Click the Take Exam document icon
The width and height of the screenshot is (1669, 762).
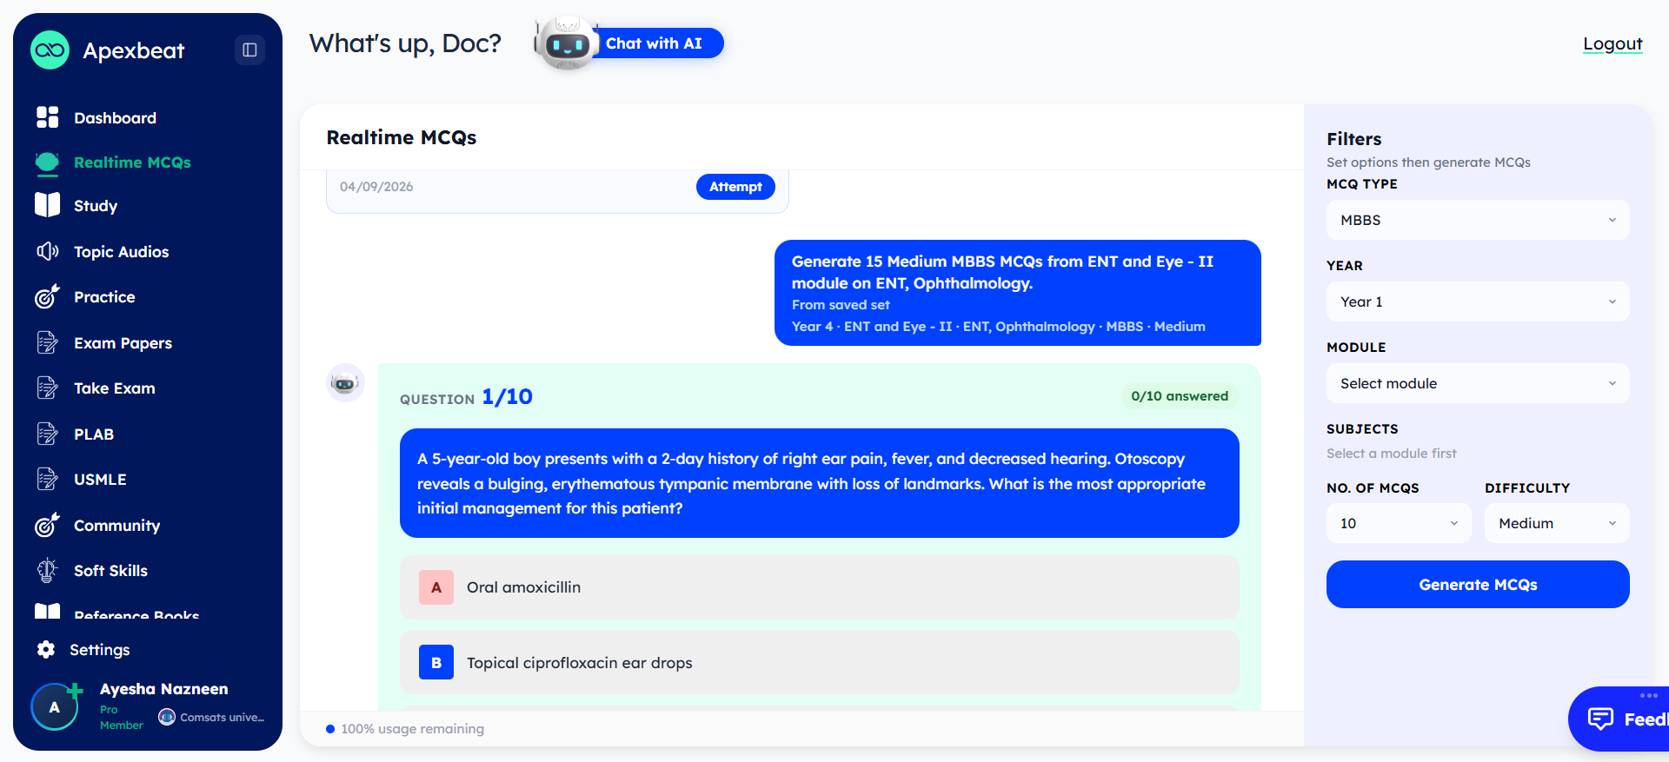click(48, 388)
